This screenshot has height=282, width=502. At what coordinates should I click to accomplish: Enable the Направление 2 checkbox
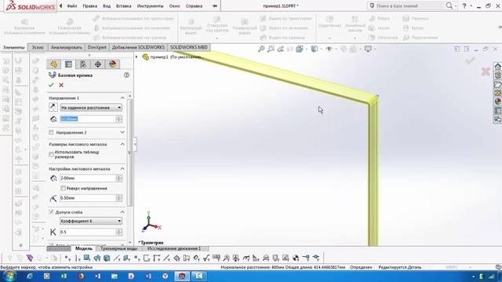click(51, 132)
